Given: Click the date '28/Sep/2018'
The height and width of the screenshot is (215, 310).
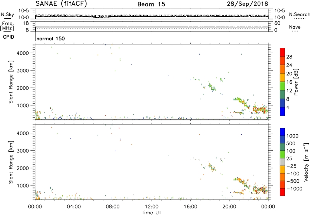Looking at the screenshot, I should pyautogui.click(x=248, y=3).
